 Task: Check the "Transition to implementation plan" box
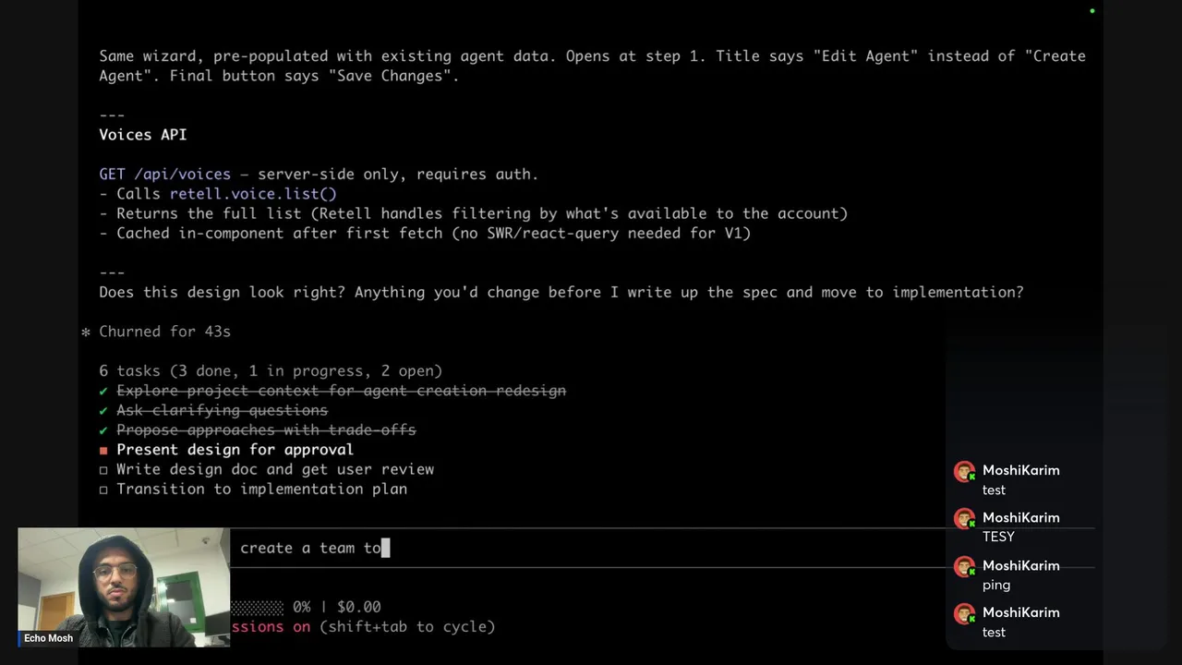[x=103, y=490]
